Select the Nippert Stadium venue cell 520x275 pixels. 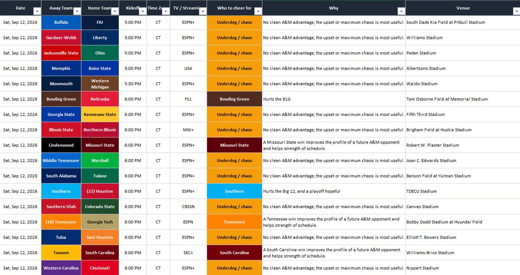coord(463,268)
